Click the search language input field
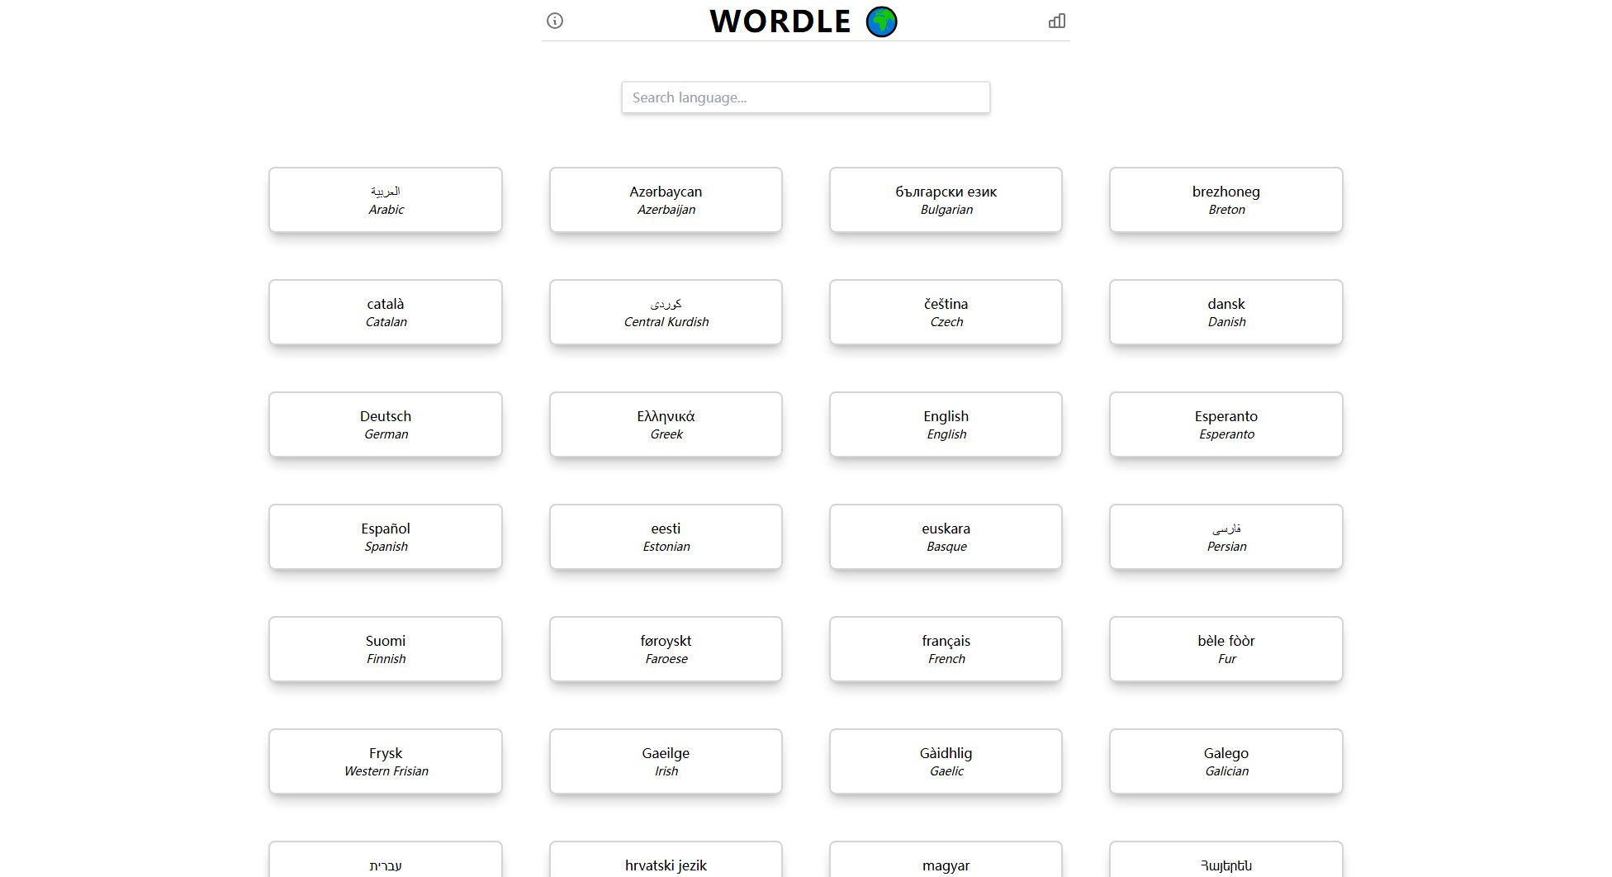The width and height of the screenshot is (1612, 877). pos(805,97)
